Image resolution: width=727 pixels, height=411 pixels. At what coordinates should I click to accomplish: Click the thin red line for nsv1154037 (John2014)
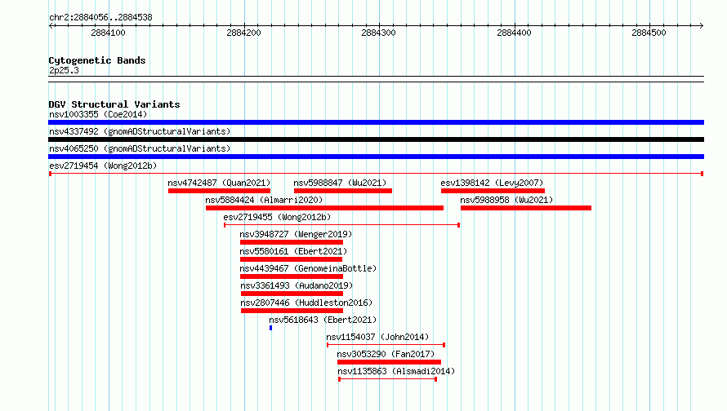[x=386, y=345]
